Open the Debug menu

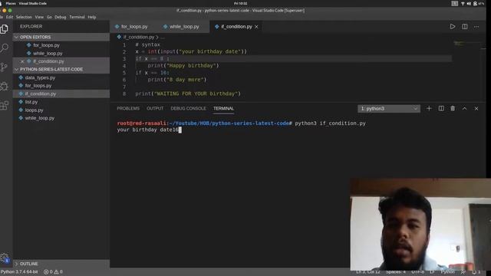click(60, 17)
